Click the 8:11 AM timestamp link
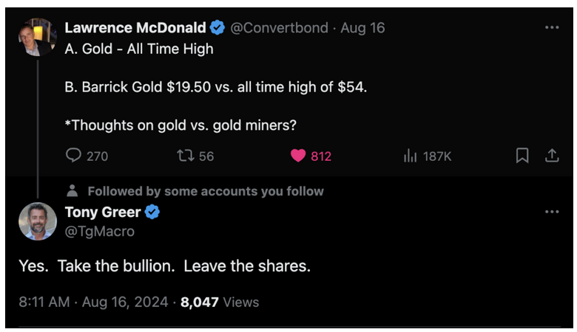Viewport: 577px width, 332px height. pos(43,302)
